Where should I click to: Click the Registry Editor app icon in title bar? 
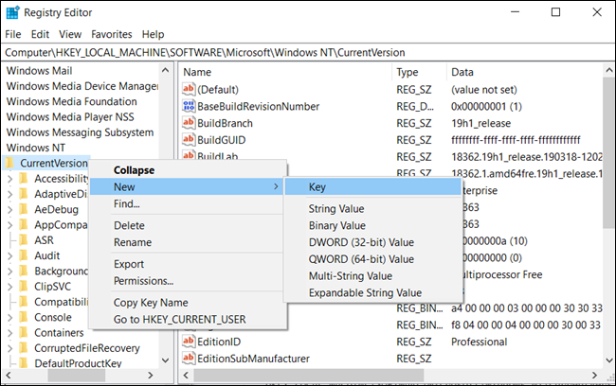tap(12, 12)
